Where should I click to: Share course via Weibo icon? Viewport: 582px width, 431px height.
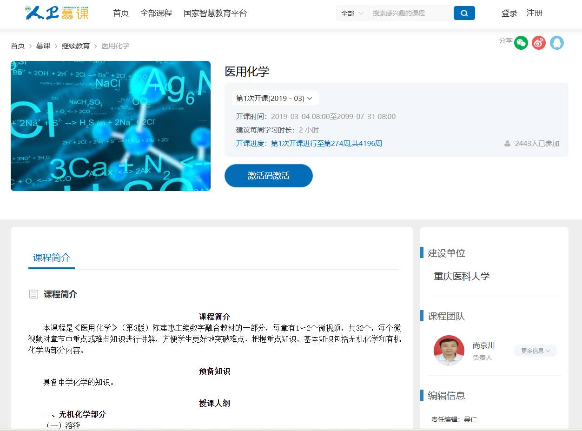pos(539,43)
